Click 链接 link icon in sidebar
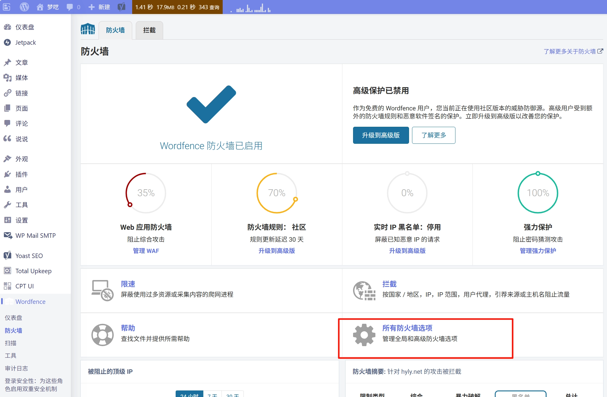This screenshot has width=607, height=397. click(x=7, y=93)
